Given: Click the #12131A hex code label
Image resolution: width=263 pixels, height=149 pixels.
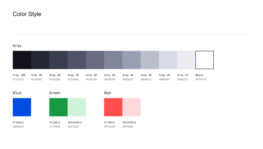Looking at the screenshot, I should coord(18,79).
